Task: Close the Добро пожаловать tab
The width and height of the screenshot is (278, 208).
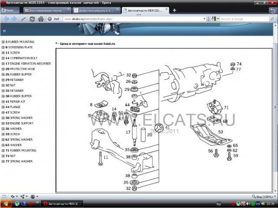Action: (x=118, y=9)
